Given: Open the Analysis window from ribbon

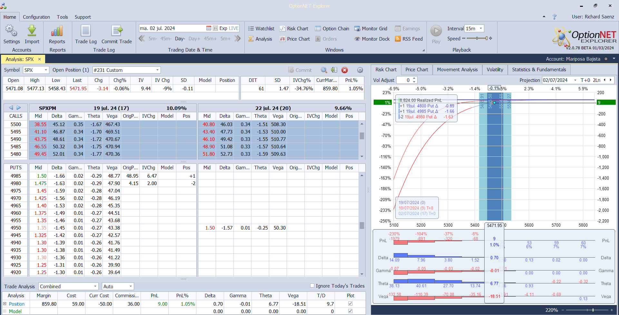Looking at the screenshot, I should (x=260, y=39).
